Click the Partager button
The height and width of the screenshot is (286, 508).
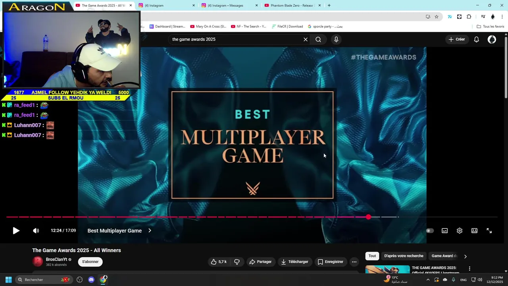click(x=260, y=262)
